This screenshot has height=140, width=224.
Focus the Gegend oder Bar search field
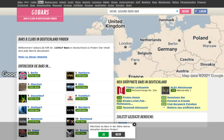coord(141,12)
